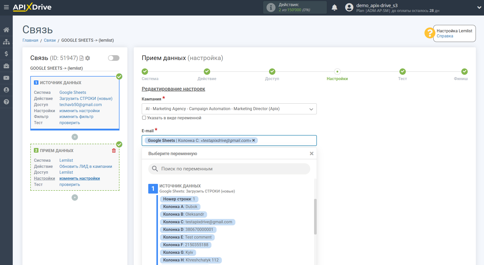The height and width of the screenshot is (265, 484).
Task: Click проверить in the source block
Action: click(x=70, y=123)
